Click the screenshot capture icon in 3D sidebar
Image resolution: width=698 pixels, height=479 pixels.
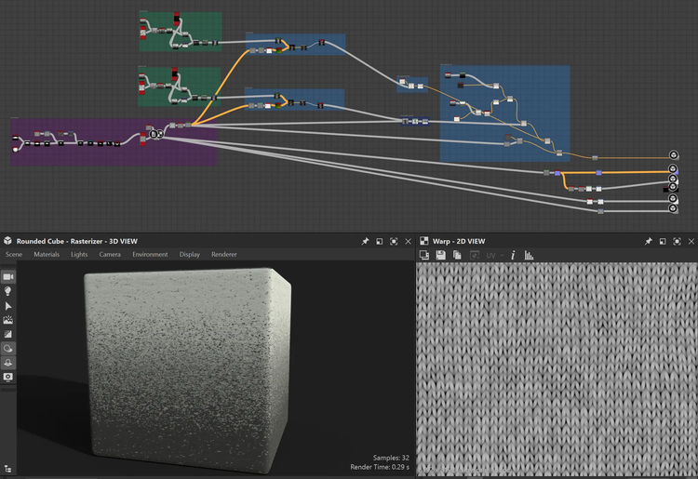(x=8, y=377)
